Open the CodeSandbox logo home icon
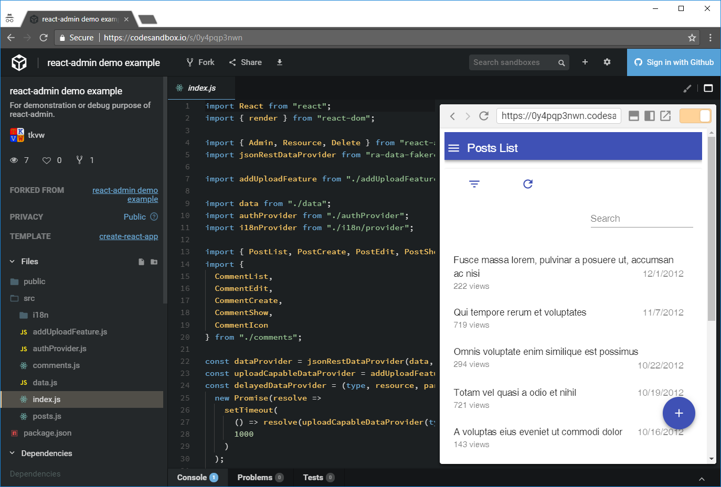This screenshot has height=487, width=721. click(x=19, y=62)
